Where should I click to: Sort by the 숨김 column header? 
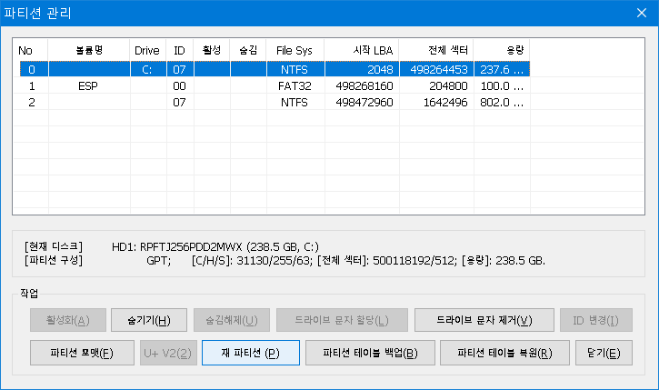coord(248,50)
